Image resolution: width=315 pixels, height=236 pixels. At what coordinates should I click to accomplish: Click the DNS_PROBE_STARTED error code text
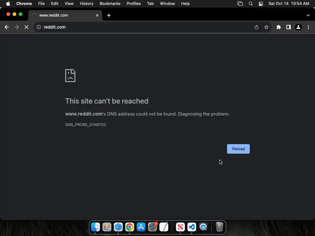click(x=86, y=125)
